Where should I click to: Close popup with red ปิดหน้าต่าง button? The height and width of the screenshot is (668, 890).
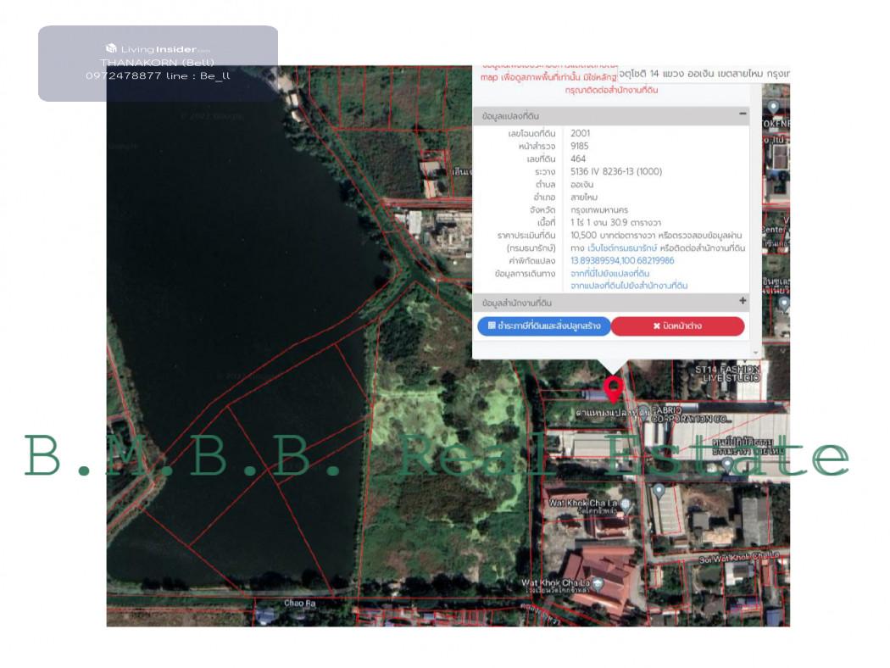677,326
